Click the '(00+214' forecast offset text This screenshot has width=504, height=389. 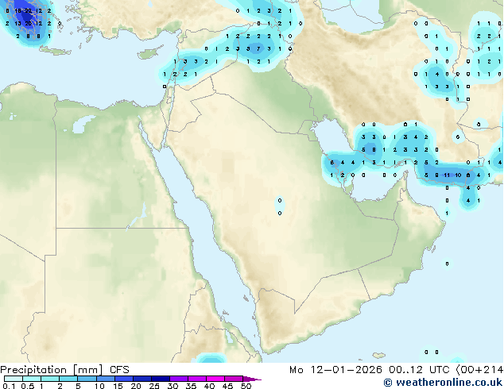[479, 370]
